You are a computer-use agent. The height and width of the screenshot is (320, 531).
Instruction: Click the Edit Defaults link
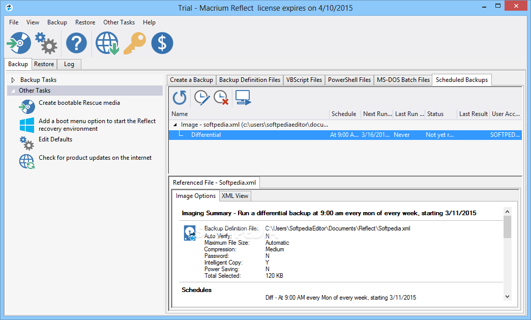coord(55,139)
